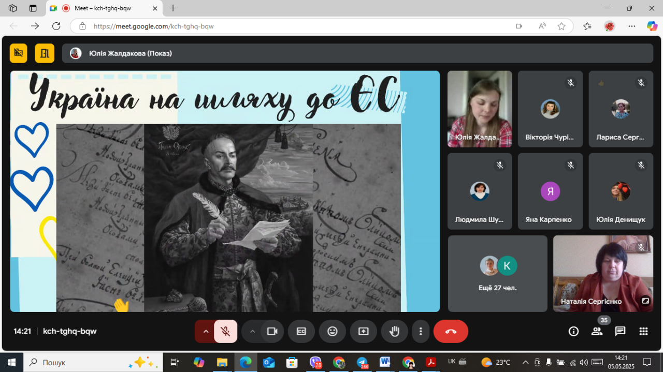The height and width of the screenshot is (372, 663).
Task: Leave the call with the red button
Action: pyautogui.click(x=451, y=332)
